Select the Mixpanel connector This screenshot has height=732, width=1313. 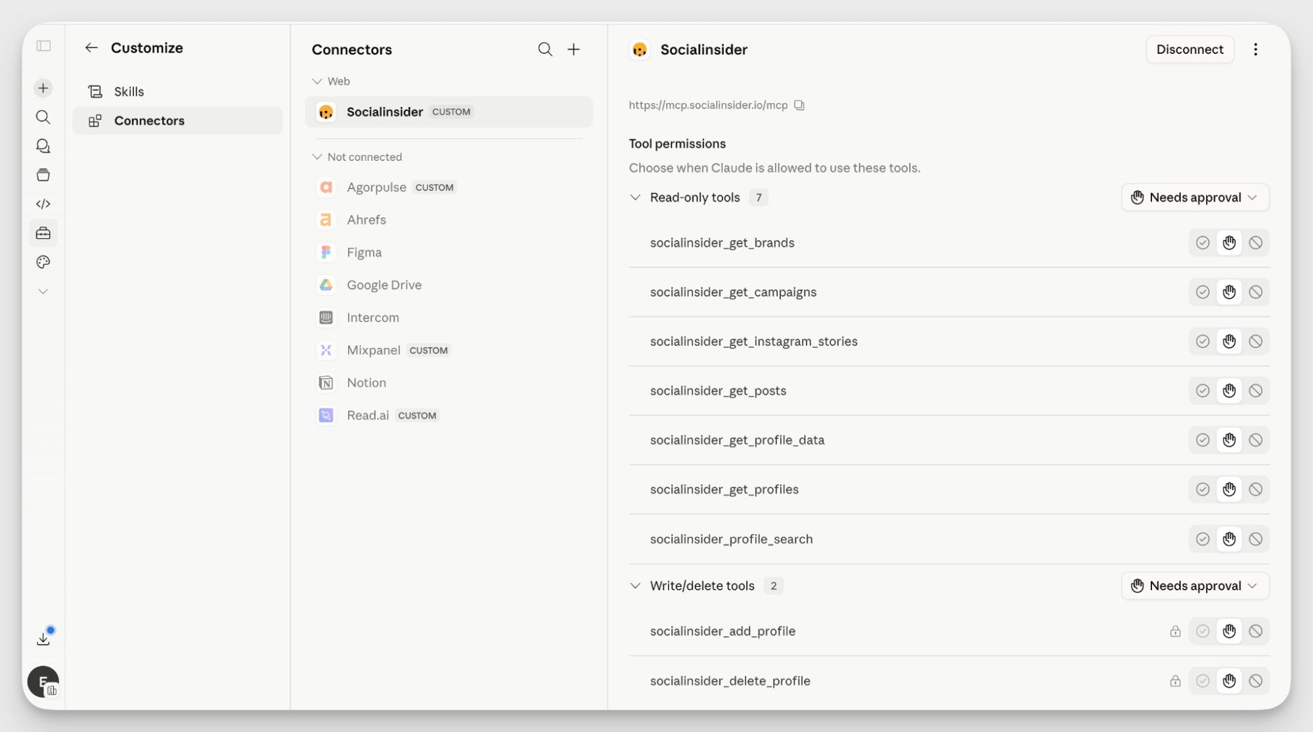449,350
